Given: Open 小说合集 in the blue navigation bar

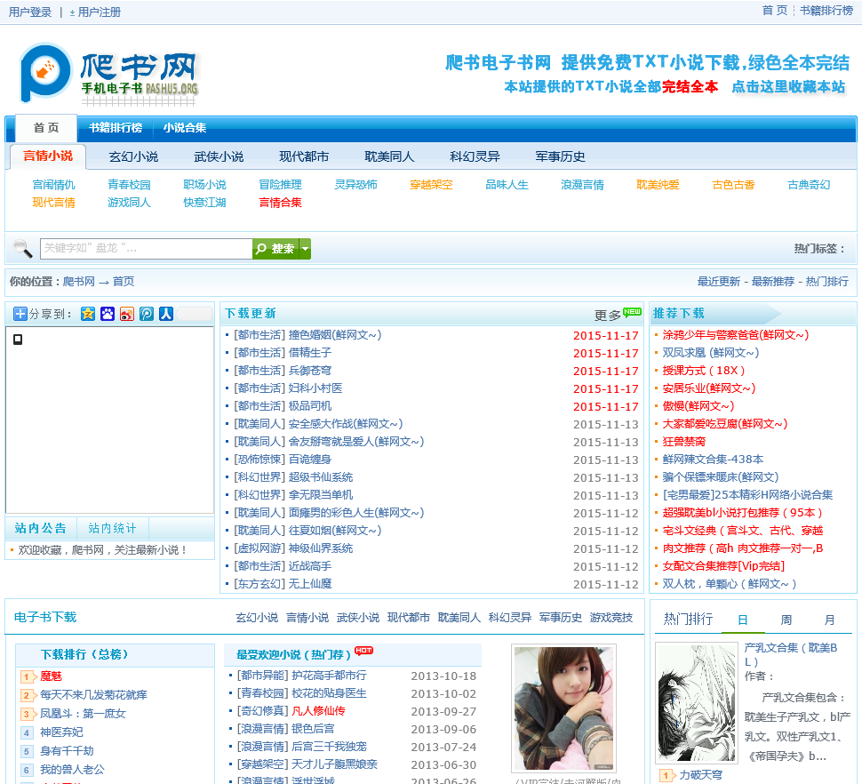Looking at the screenshot, I should pyautogui.click(x=185, y=127).
